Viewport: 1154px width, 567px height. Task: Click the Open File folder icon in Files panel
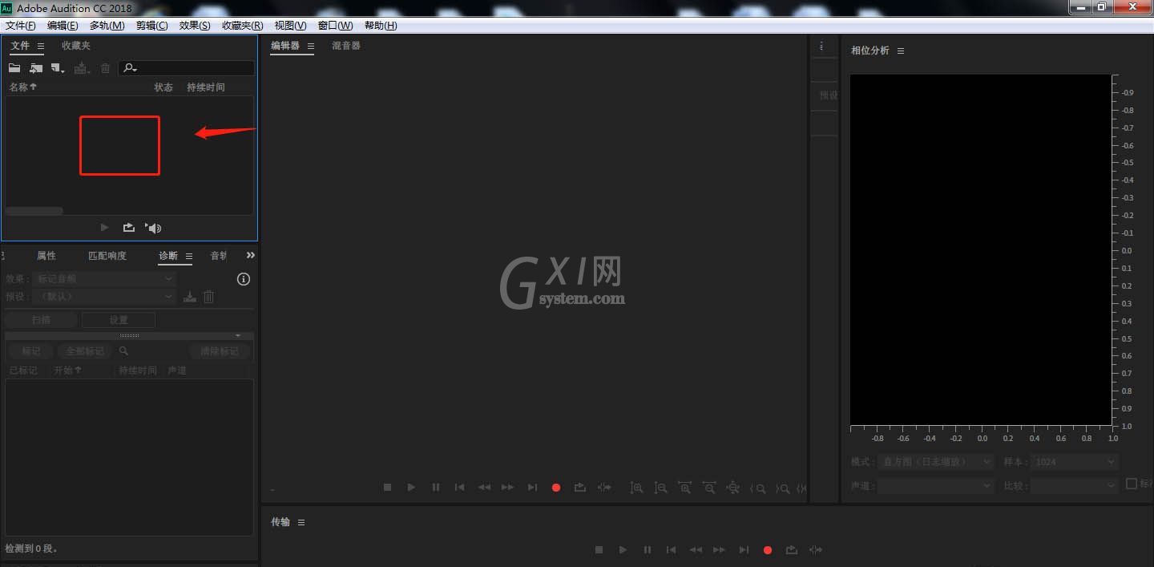[x=14, y=69]
